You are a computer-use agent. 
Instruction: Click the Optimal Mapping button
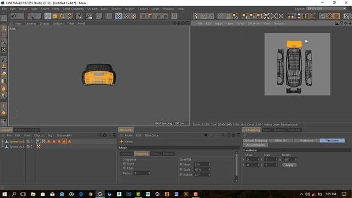[255, 140]
